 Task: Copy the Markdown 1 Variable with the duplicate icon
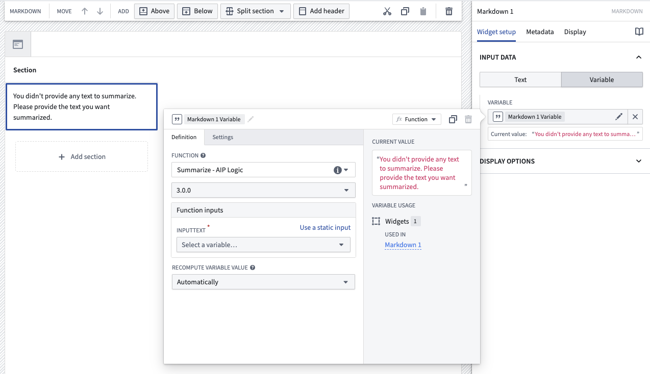pos(453,119)
